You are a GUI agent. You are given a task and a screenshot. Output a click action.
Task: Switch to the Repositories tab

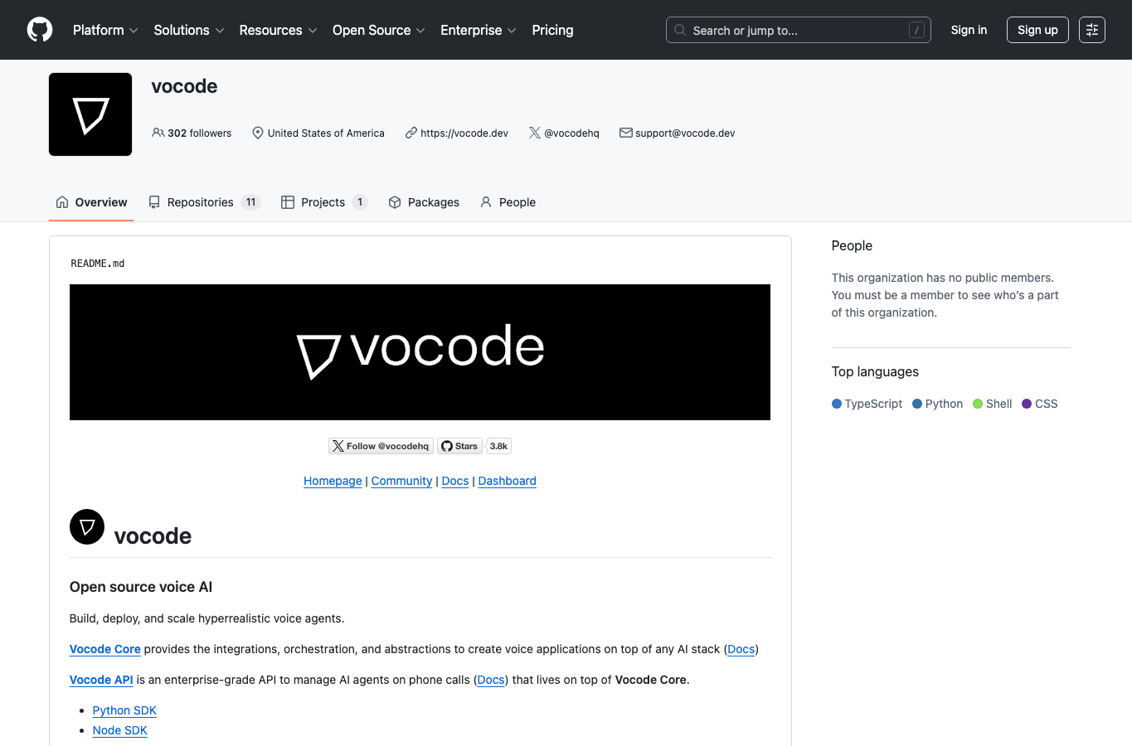[x=204, y=202]
